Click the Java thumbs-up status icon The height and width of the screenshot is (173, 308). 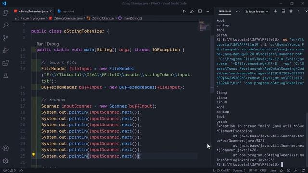[282, 170]
